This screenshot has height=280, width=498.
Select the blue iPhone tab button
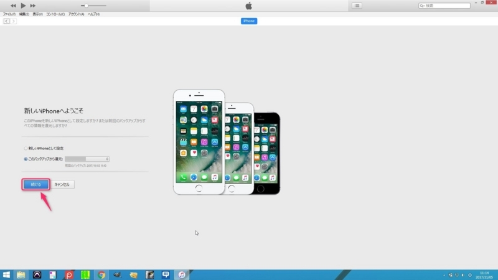tap(248, 21)
